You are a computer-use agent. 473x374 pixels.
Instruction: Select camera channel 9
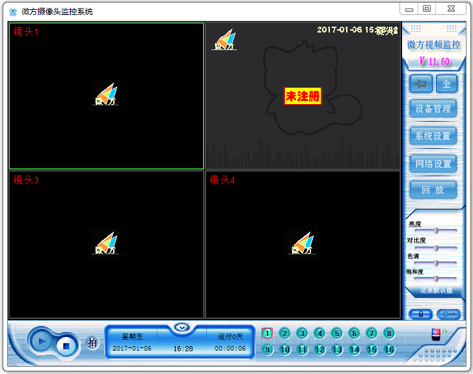[x=267, y=349]
